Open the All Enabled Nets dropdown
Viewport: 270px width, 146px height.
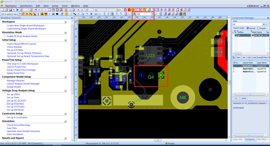(20, 14)
